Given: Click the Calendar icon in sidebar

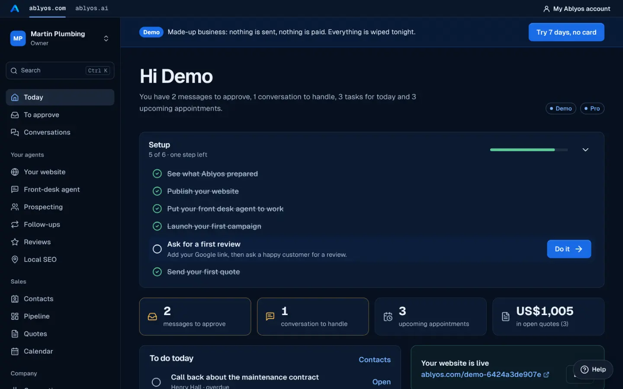Looking at the screenshot, I should point(15,351).
